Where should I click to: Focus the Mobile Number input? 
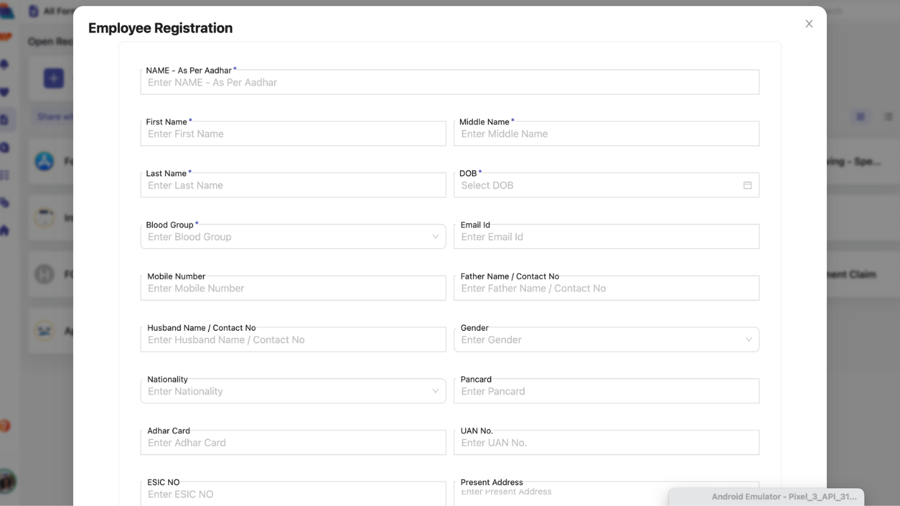[x=293, y=289]
